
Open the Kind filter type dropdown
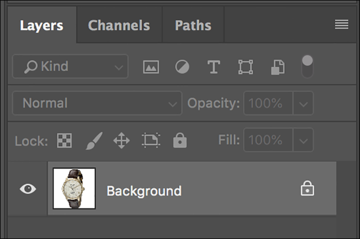70,67
